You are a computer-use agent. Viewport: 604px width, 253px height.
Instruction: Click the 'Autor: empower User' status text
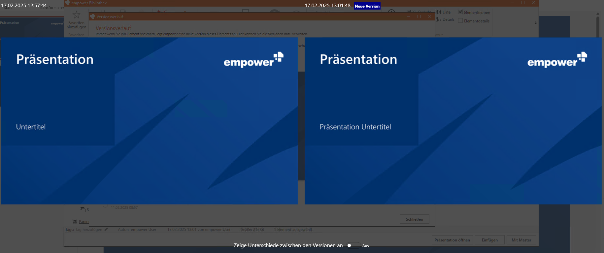tap(137, 230)
